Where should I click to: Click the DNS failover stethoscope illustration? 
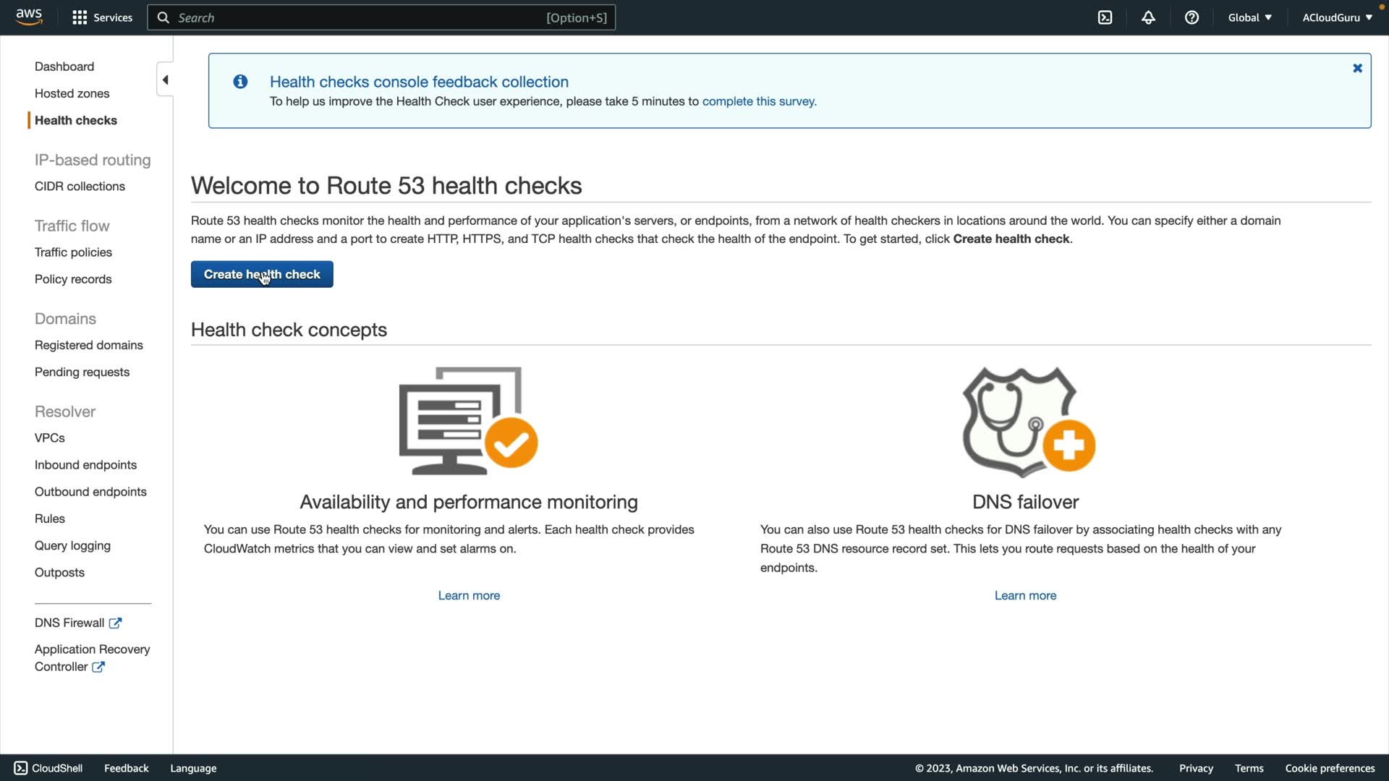(x=1027, y=422)
